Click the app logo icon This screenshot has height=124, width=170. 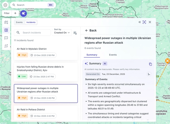pyautogui.click(x=5, y=5)
